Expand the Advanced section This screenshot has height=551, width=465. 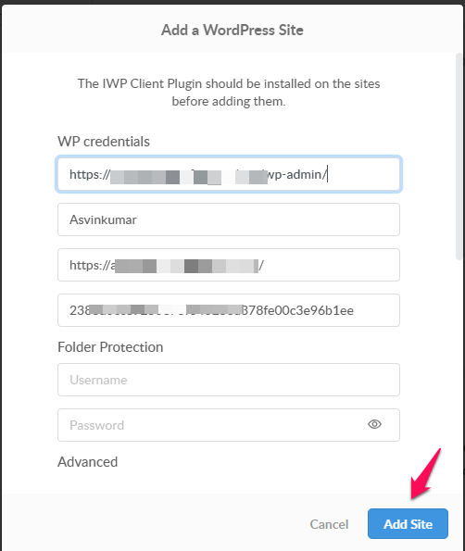[87, 462]
